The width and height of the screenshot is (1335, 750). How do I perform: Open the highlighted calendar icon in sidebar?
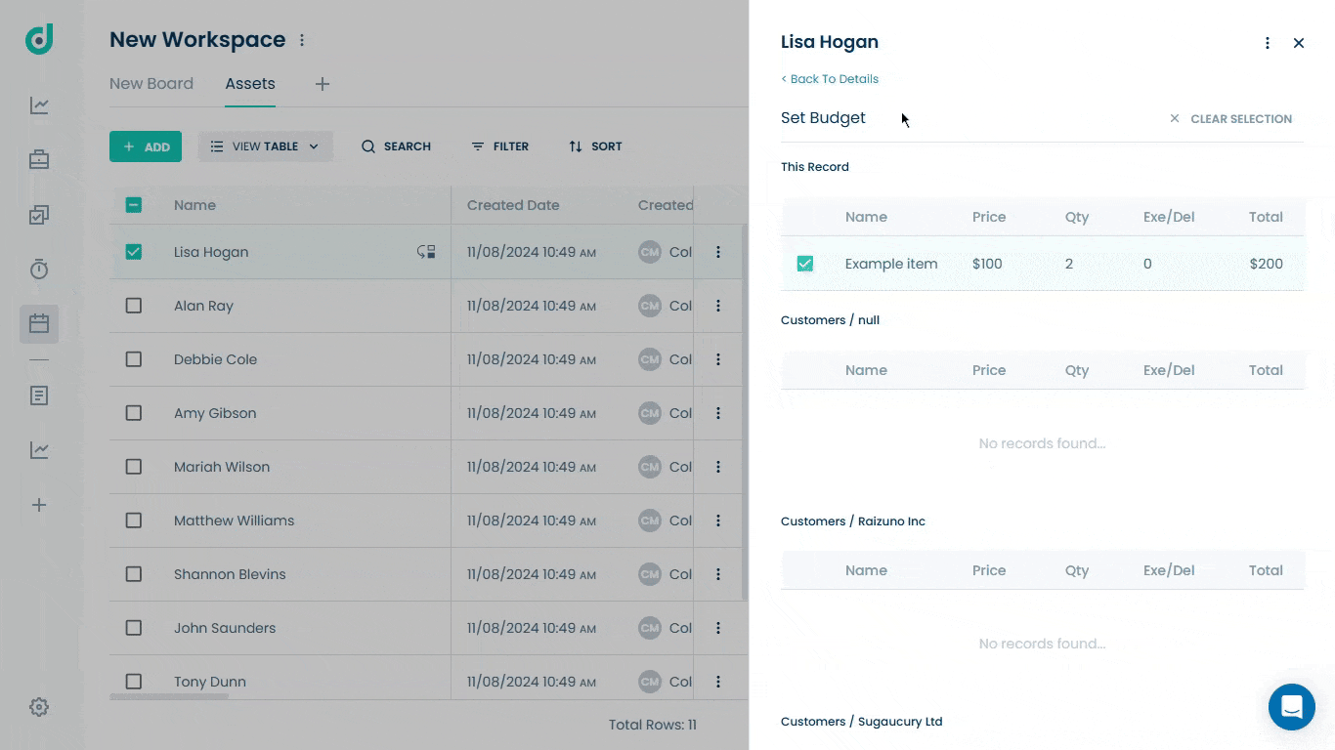[x=39, y=323]
